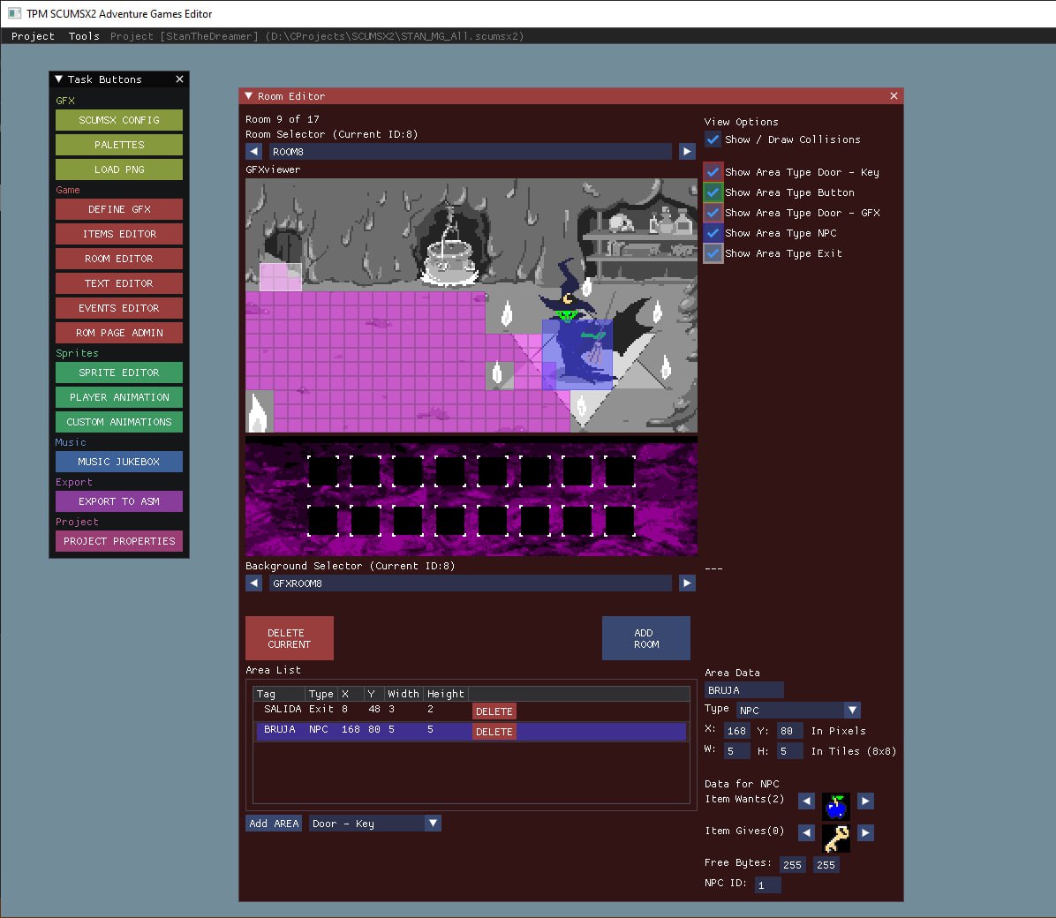Open DEFINE GFX

(x=119, y=209)
